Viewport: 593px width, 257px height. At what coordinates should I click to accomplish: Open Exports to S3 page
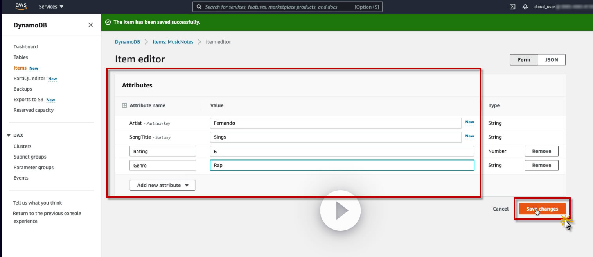point(29,99)
